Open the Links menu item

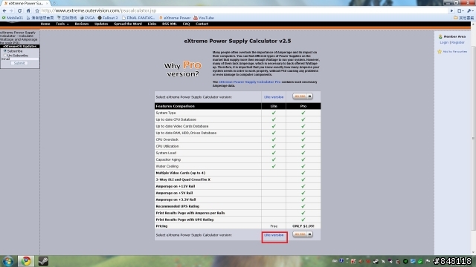[x=152, y=24]
